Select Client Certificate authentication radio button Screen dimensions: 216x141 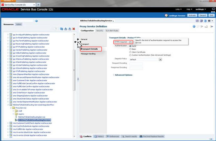(130, 52)
